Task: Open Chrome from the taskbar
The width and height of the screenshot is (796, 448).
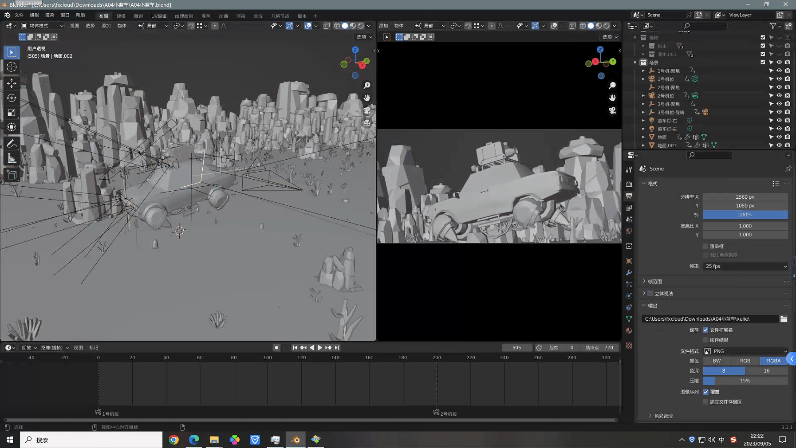Action: coord(173,440)
